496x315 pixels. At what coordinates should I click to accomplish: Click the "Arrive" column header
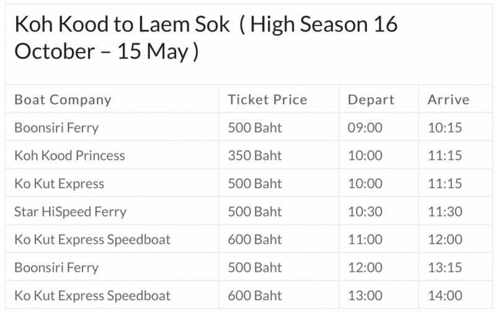point(448,100)
